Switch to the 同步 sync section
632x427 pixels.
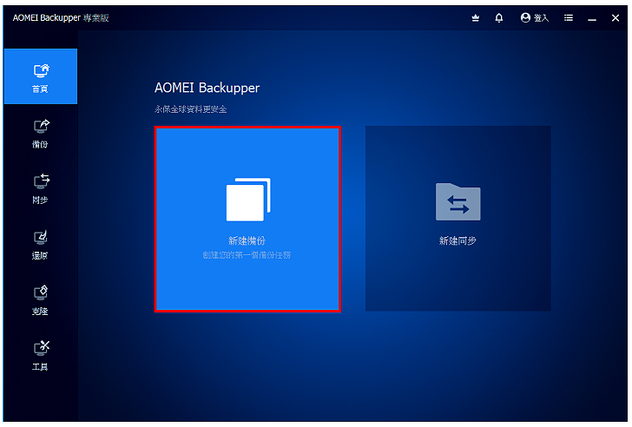coord(41,188)
